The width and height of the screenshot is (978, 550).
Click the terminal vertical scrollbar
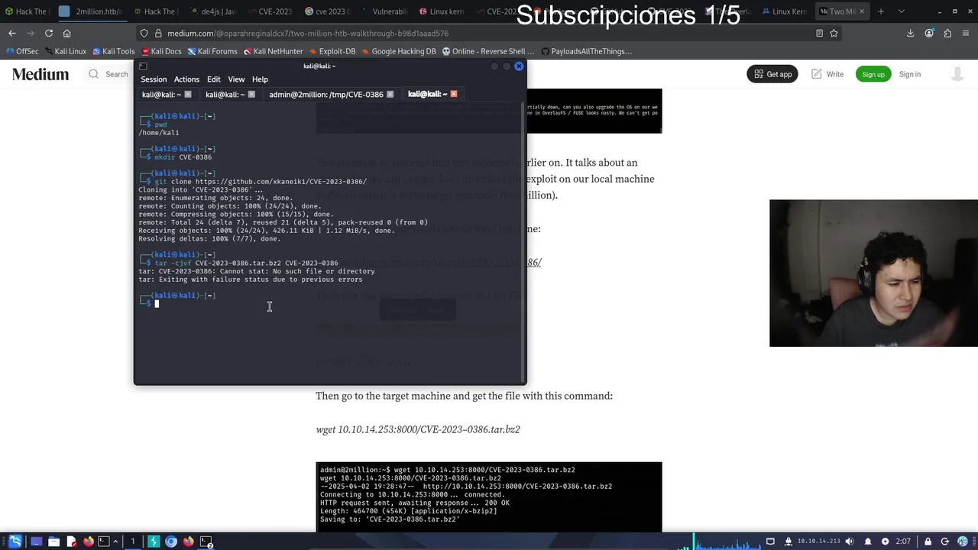[523, 243]
